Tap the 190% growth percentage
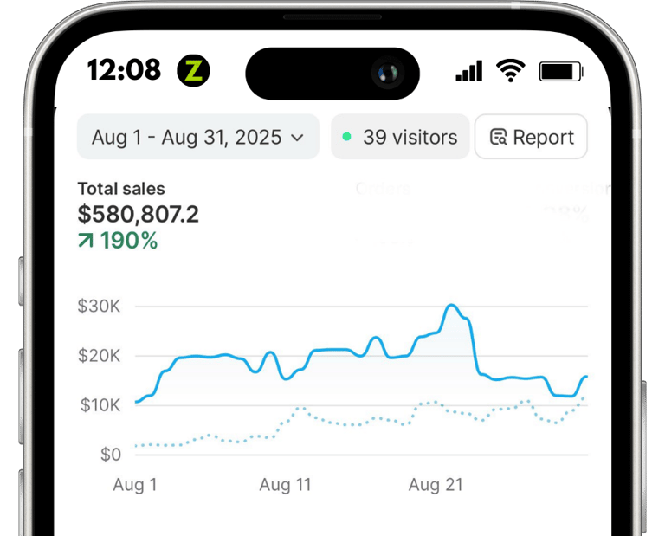665x536 pixels. (x=129, y=241)
